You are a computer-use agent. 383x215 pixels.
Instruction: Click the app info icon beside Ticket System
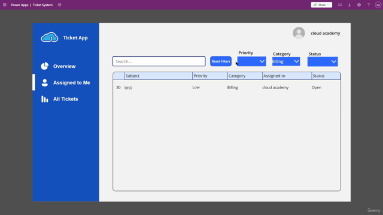(60, 5)
